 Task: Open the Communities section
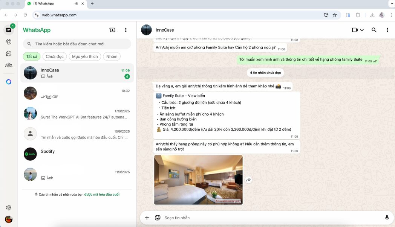(x=9, y=66)
